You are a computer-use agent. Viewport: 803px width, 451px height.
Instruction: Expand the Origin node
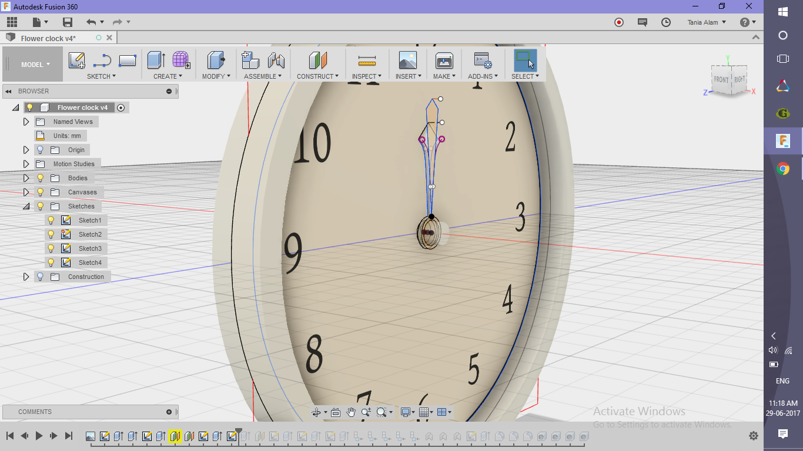click(x=26, y=150)
